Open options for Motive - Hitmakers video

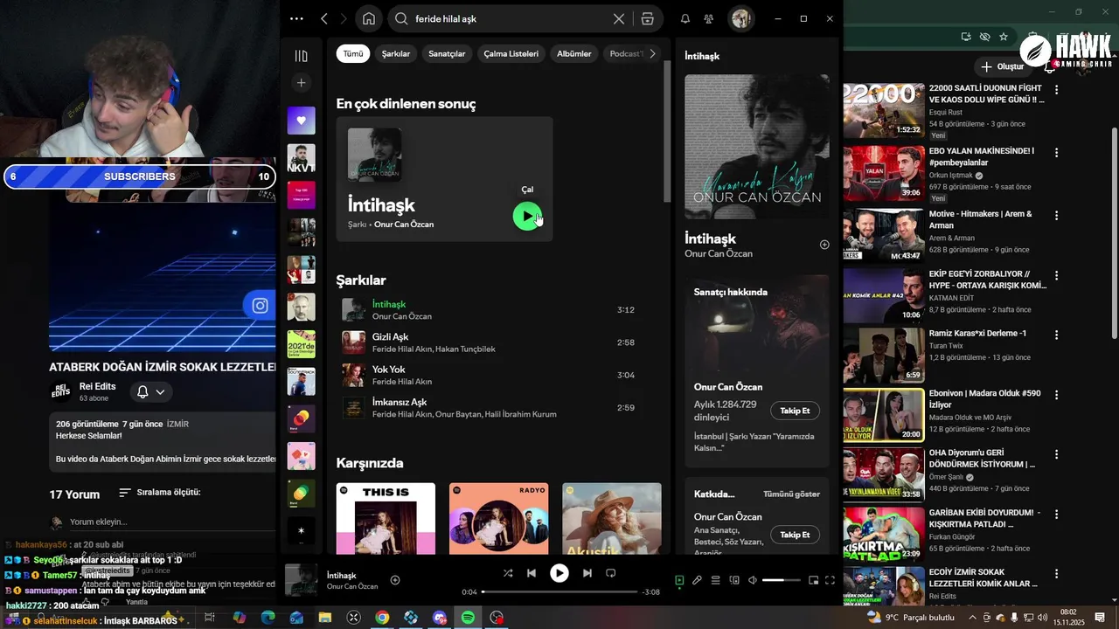1056,216
